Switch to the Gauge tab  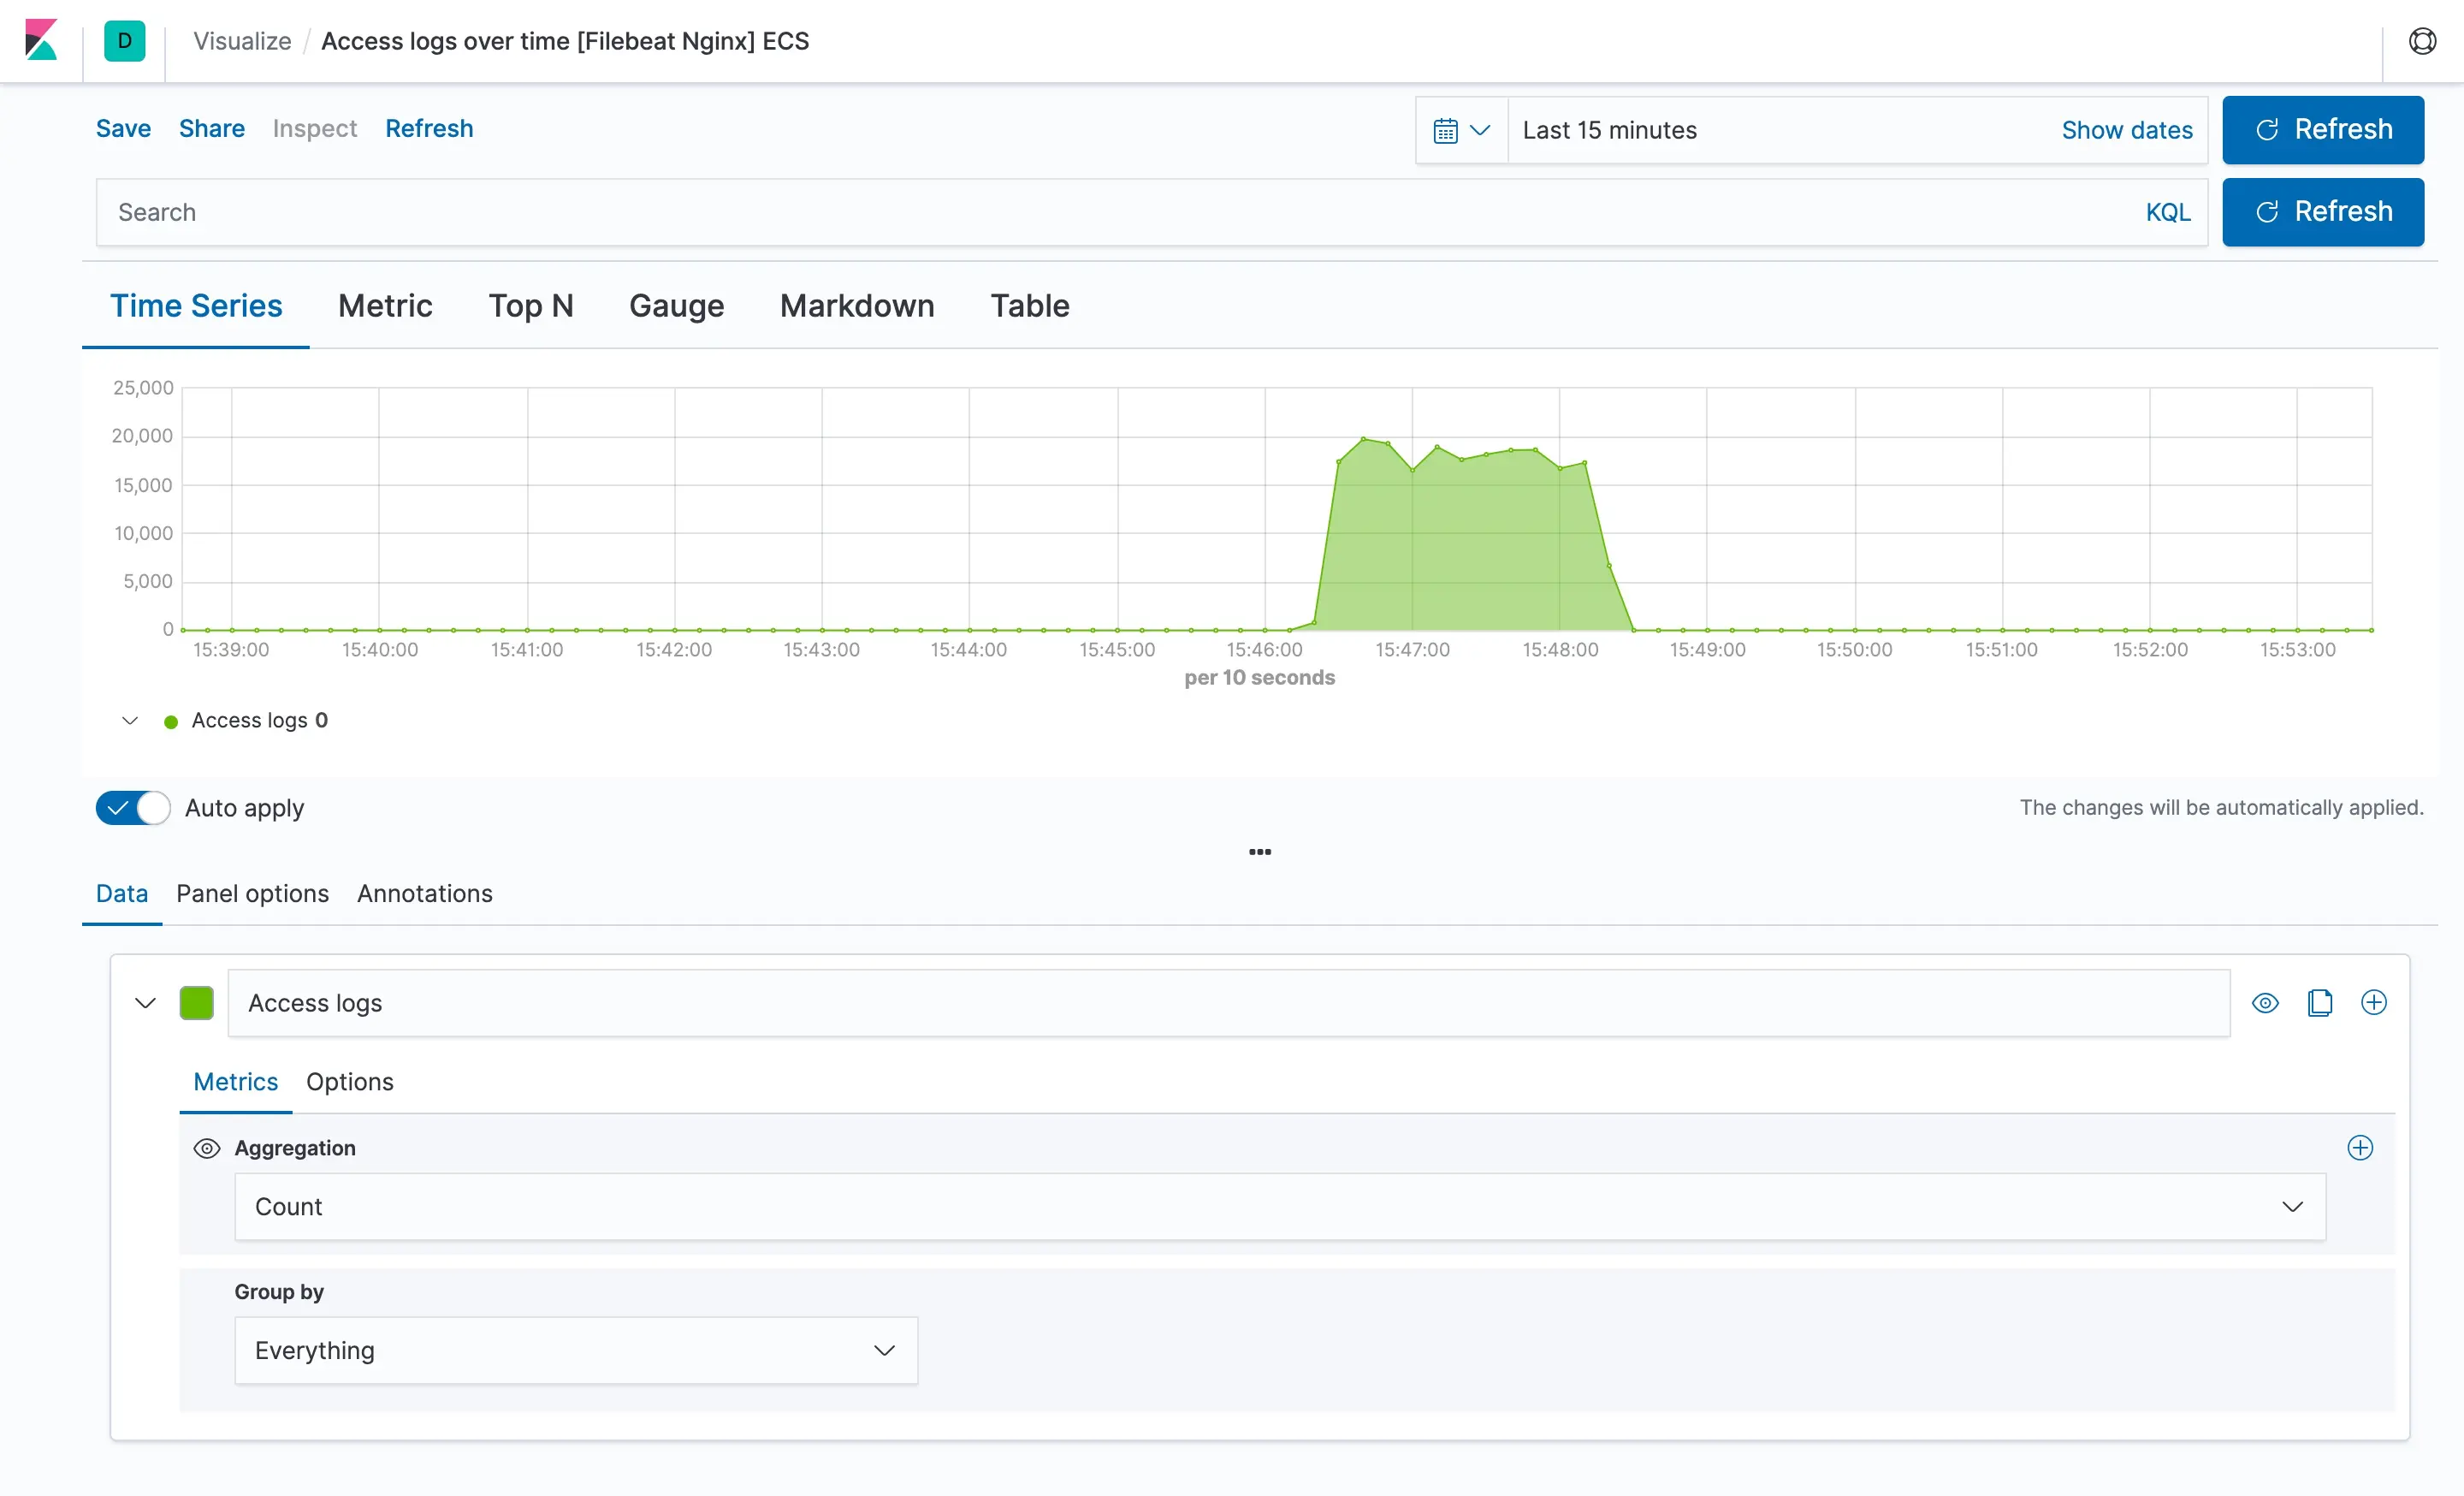676,306
